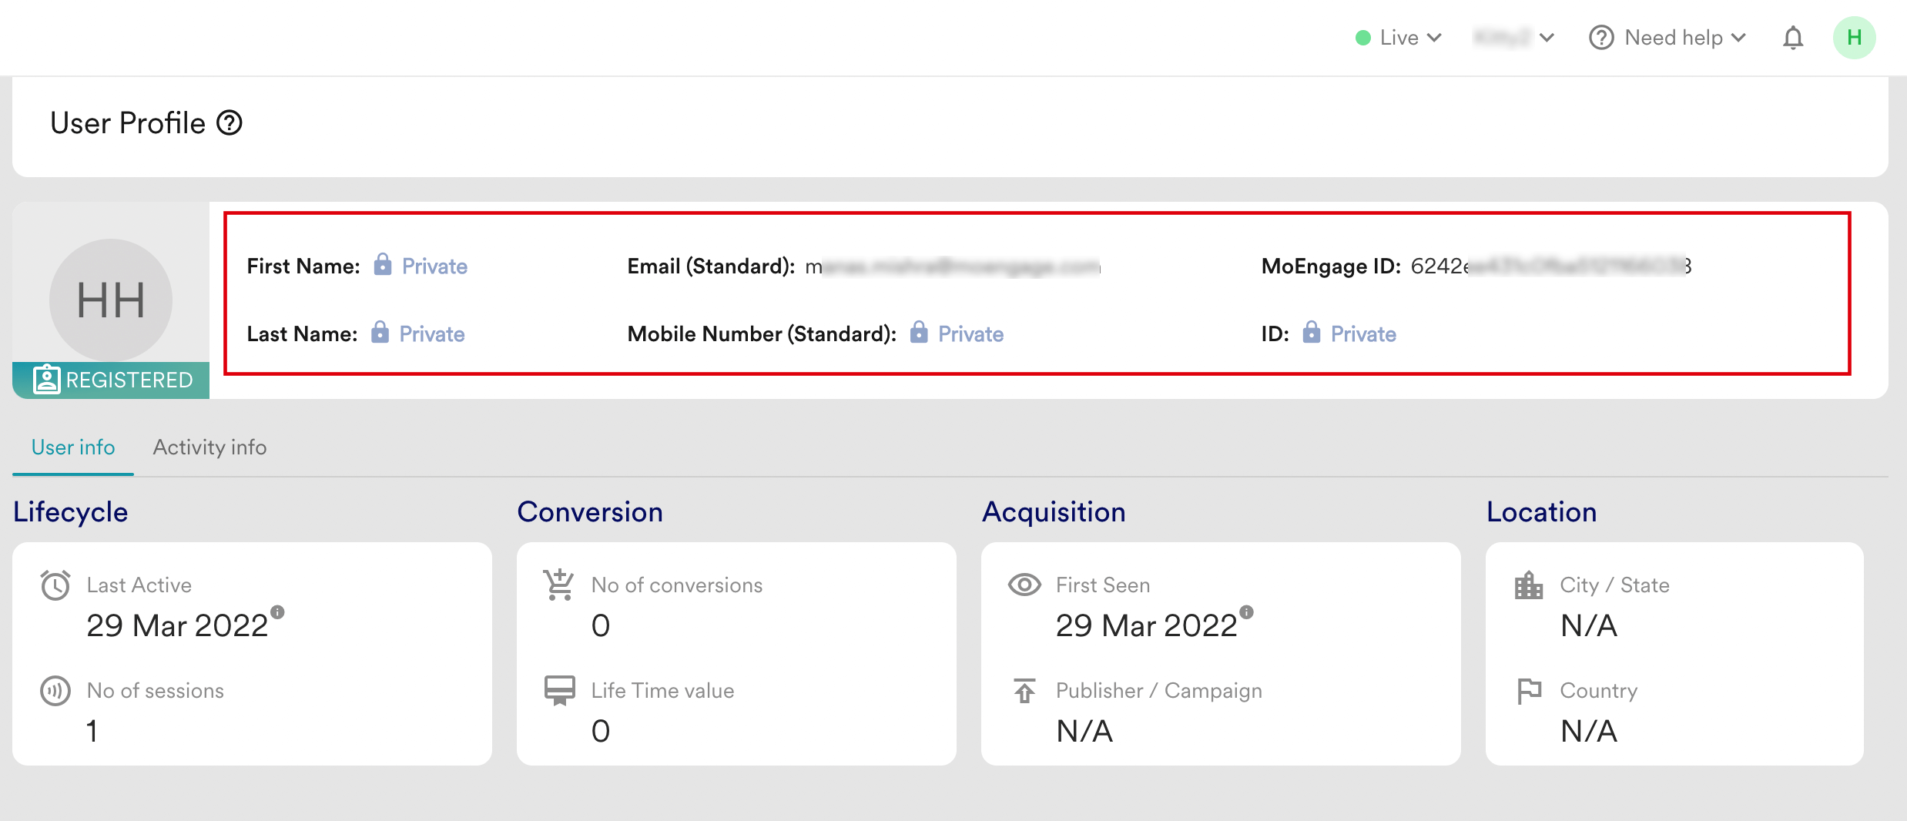
Task: Click the city building icon in Location
Action: (x=1528, y=585)
